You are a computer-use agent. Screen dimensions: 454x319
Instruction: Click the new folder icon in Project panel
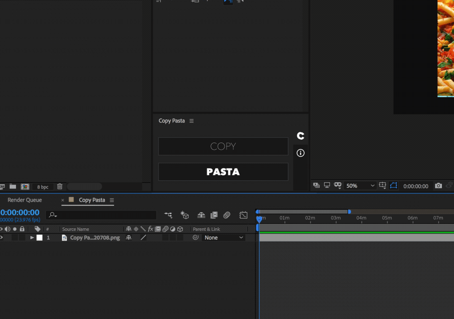point(13,186)
